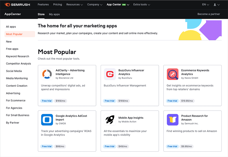
Task: Select Keyword Research category
Action: 18,56
